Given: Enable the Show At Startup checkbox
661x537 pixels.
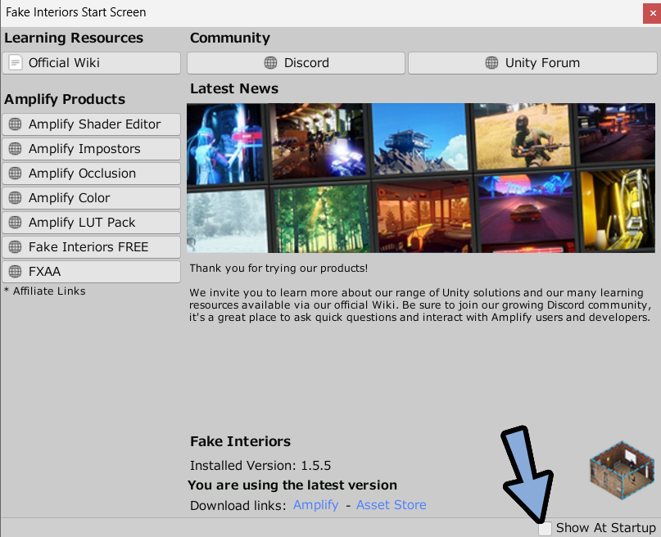Looking at the screenshot, I should click(x=545, y=528).
